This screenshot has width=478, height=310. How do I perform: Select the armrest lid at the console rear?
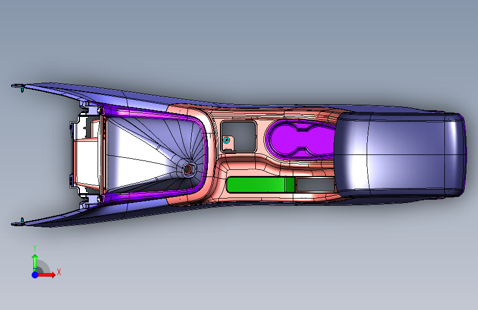399,154
